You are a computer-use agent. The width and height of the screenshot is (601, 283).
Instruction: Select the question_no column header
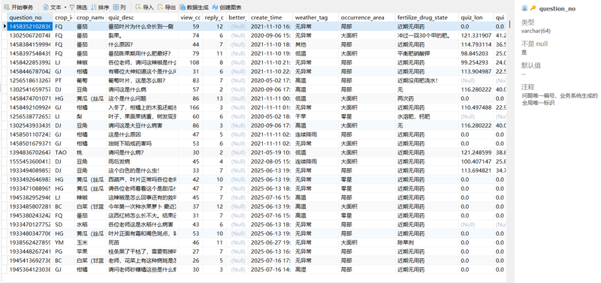pyautogui.click(x=30, y=17)
